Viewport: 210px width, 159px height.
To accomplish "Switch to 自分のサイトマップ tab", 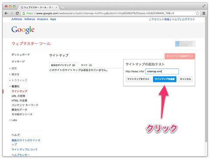I will pyautogui.click(x=63, y=65).
